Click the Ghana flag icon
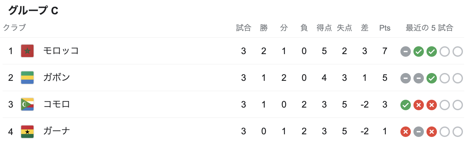The height and width of the screenshot is (148, 474). tap(27, 131)
